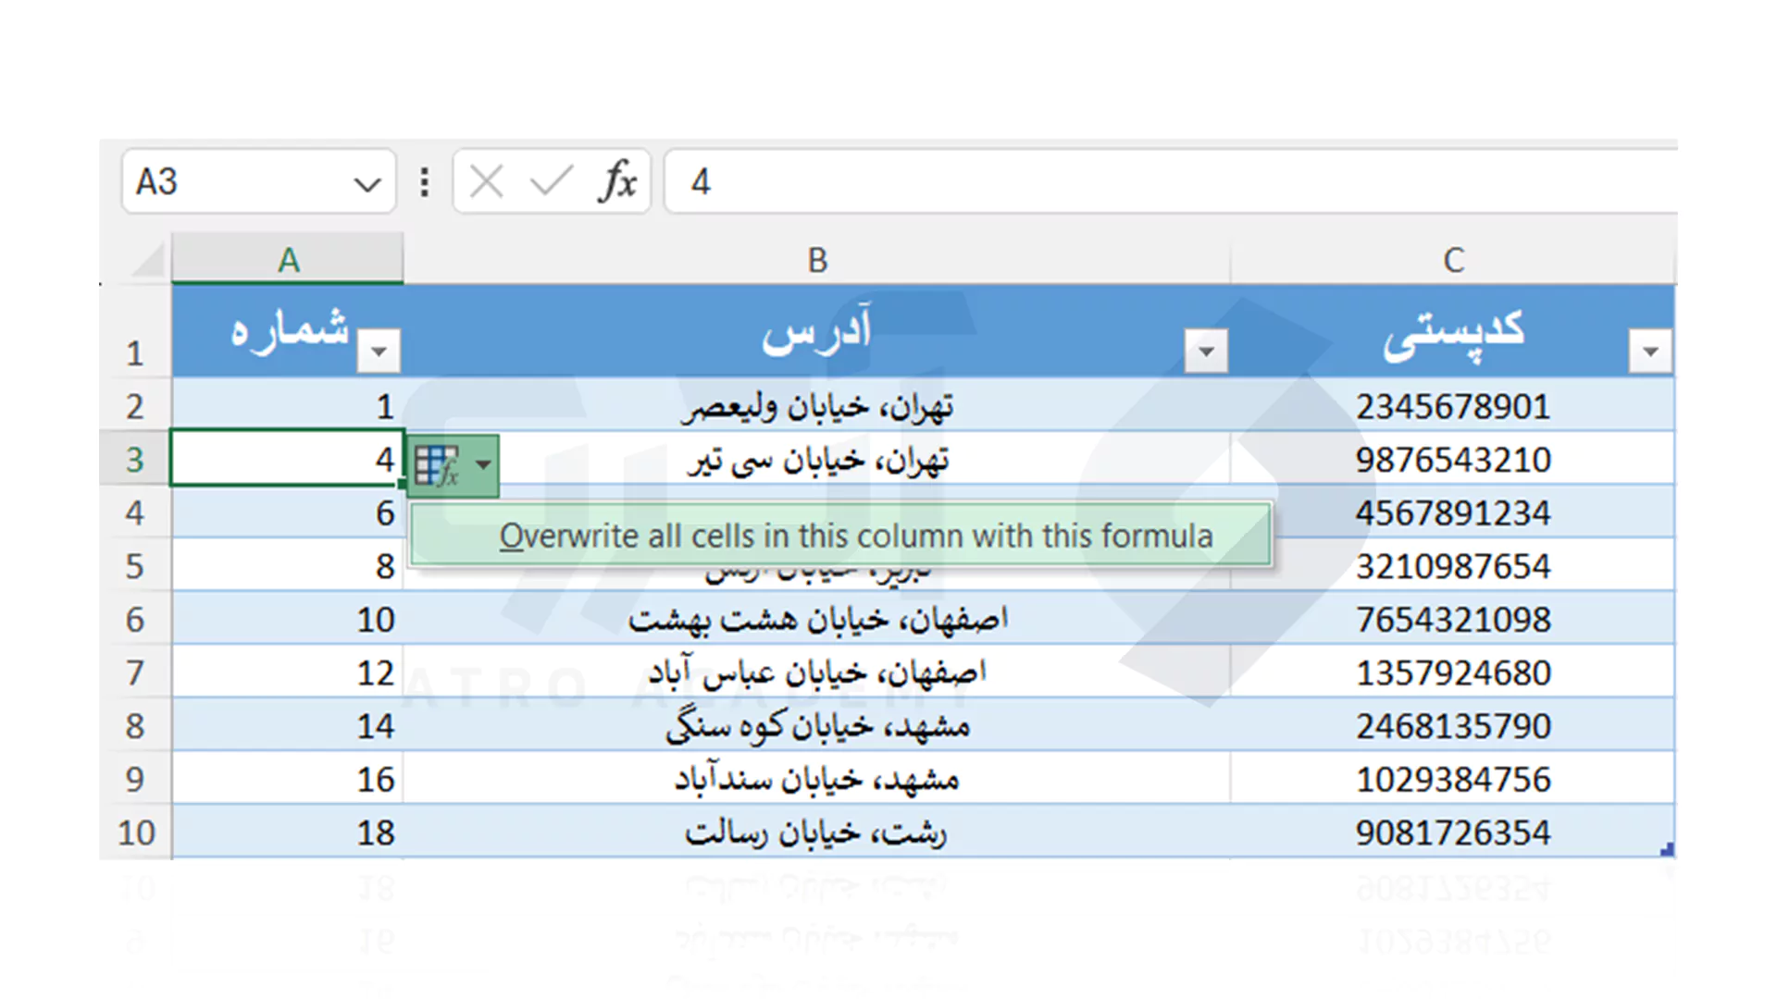Open filter dropdown for کدپستی column
Screen dimensions: 1777x999
tap(1650, 351)
